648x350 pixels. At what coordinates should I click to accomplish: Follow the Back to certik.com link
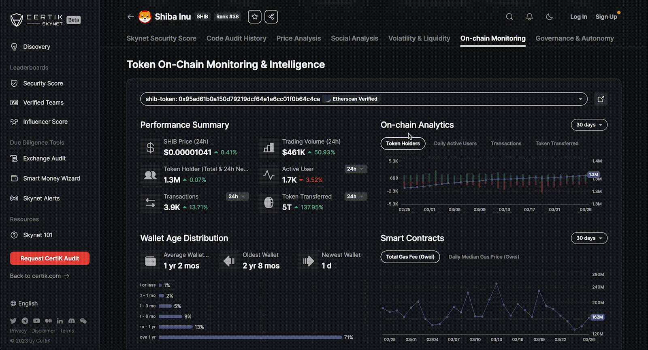click(x=40, y=276)
